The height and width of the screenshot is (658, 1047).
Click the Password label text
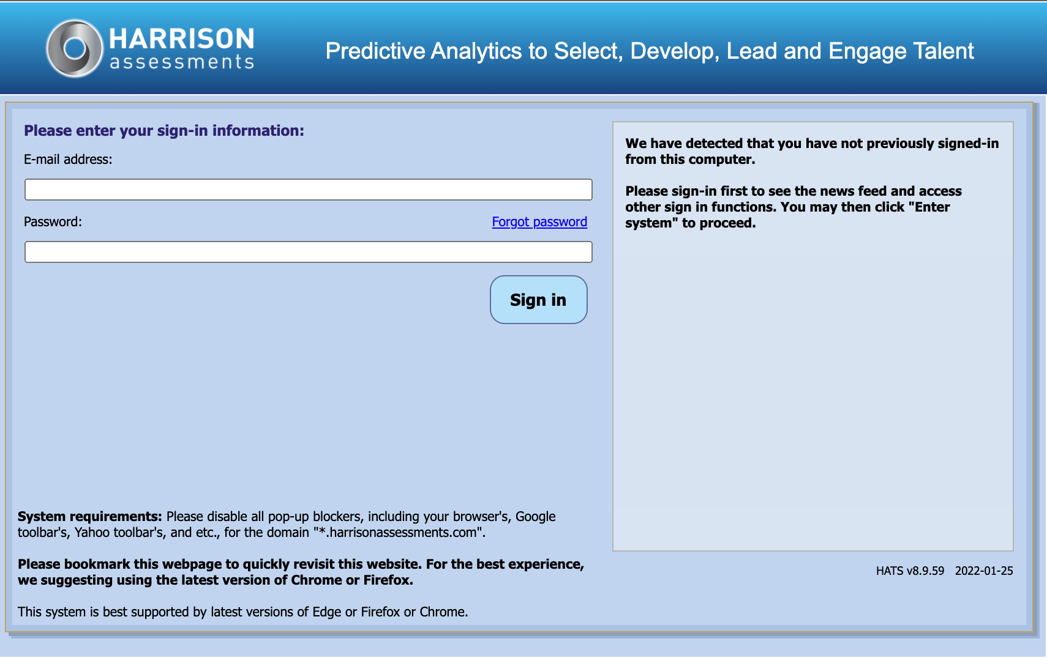point(53,222)
